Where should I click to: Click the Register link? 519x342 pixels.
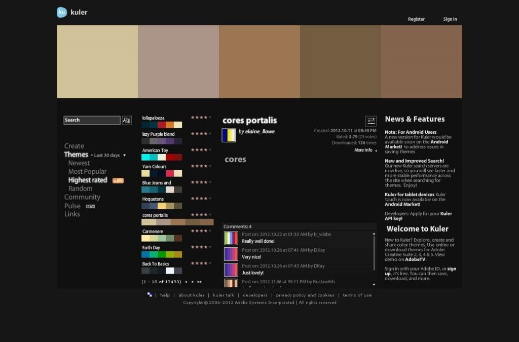[x=416, y=19]
